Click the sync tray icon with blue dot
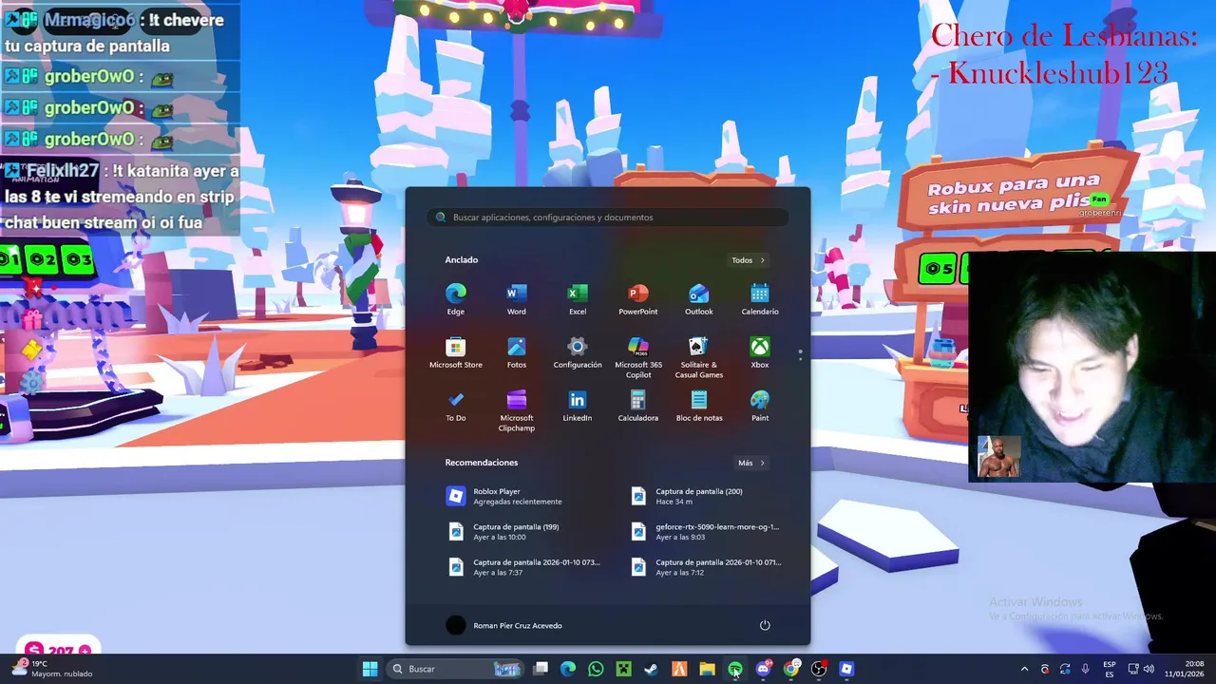Screen dimensions: 1216x684 tap(1065, 669)
